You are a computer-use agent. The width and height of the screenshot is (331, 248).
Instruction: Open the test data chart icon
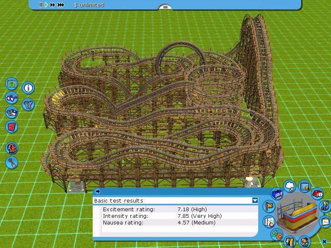(269, 222)
